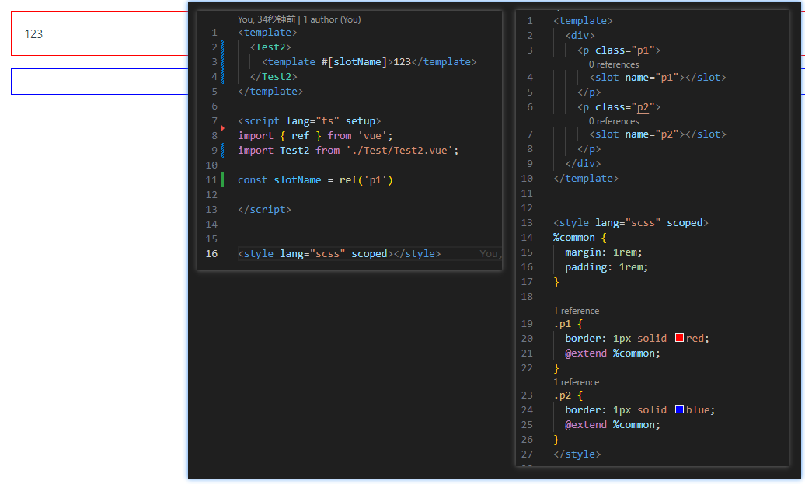
Task: Click the '<p class="p2">' line in right editor
Action: click(x=619, y=106)
